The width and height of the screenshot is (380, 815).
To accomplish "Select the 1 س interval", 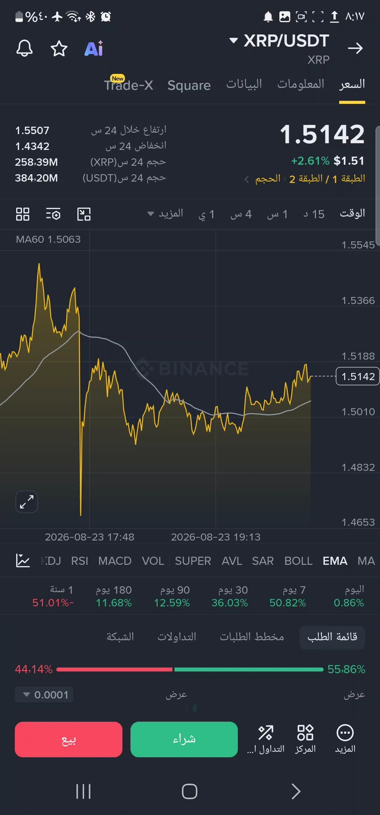I will coord(277,214).
